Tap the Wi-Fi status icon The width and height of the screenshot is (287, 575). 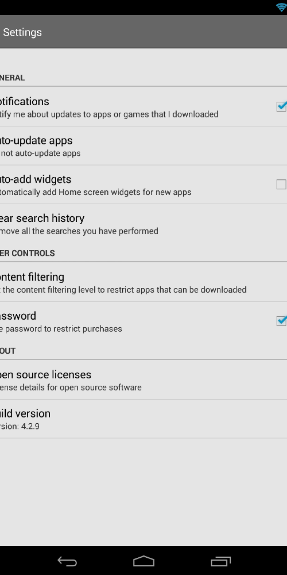282,7
